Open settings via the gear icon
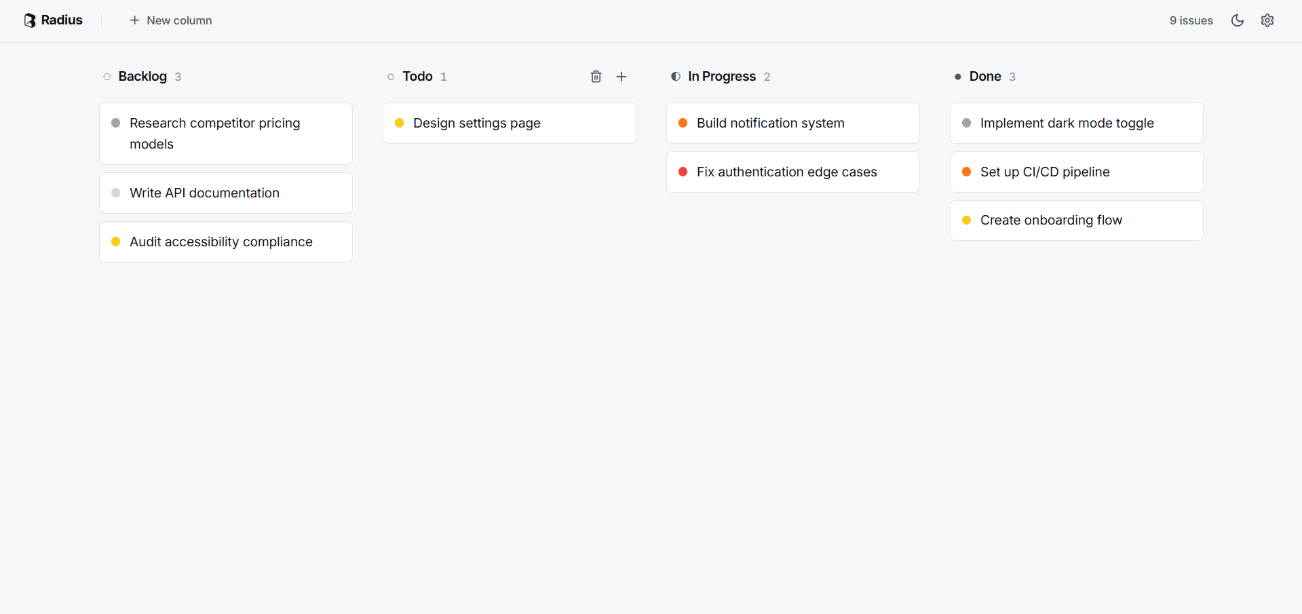This screenshot has height=614, width=1302. pyautogui.click(x=1267, y=20)
